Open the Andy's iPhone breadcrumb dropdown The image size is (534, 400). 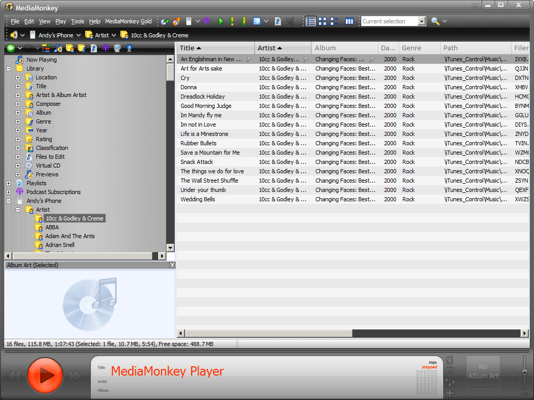(79, 35)
